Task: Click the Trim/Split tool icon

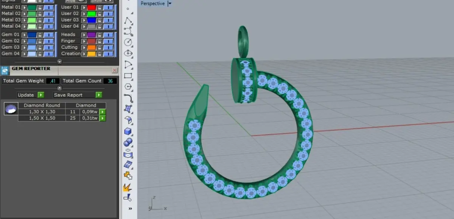Action: [127, 197]
